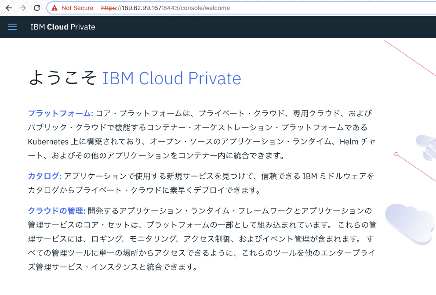Open the hamburger navigation menu
The image size is (436, 295).
[x=12, y=27]
